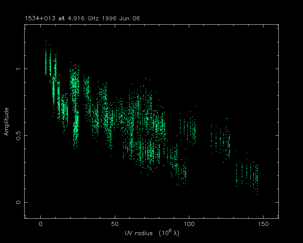Click the "100" tick label on x-axis
Screen dimensions: 303x243
click(189, 224)
